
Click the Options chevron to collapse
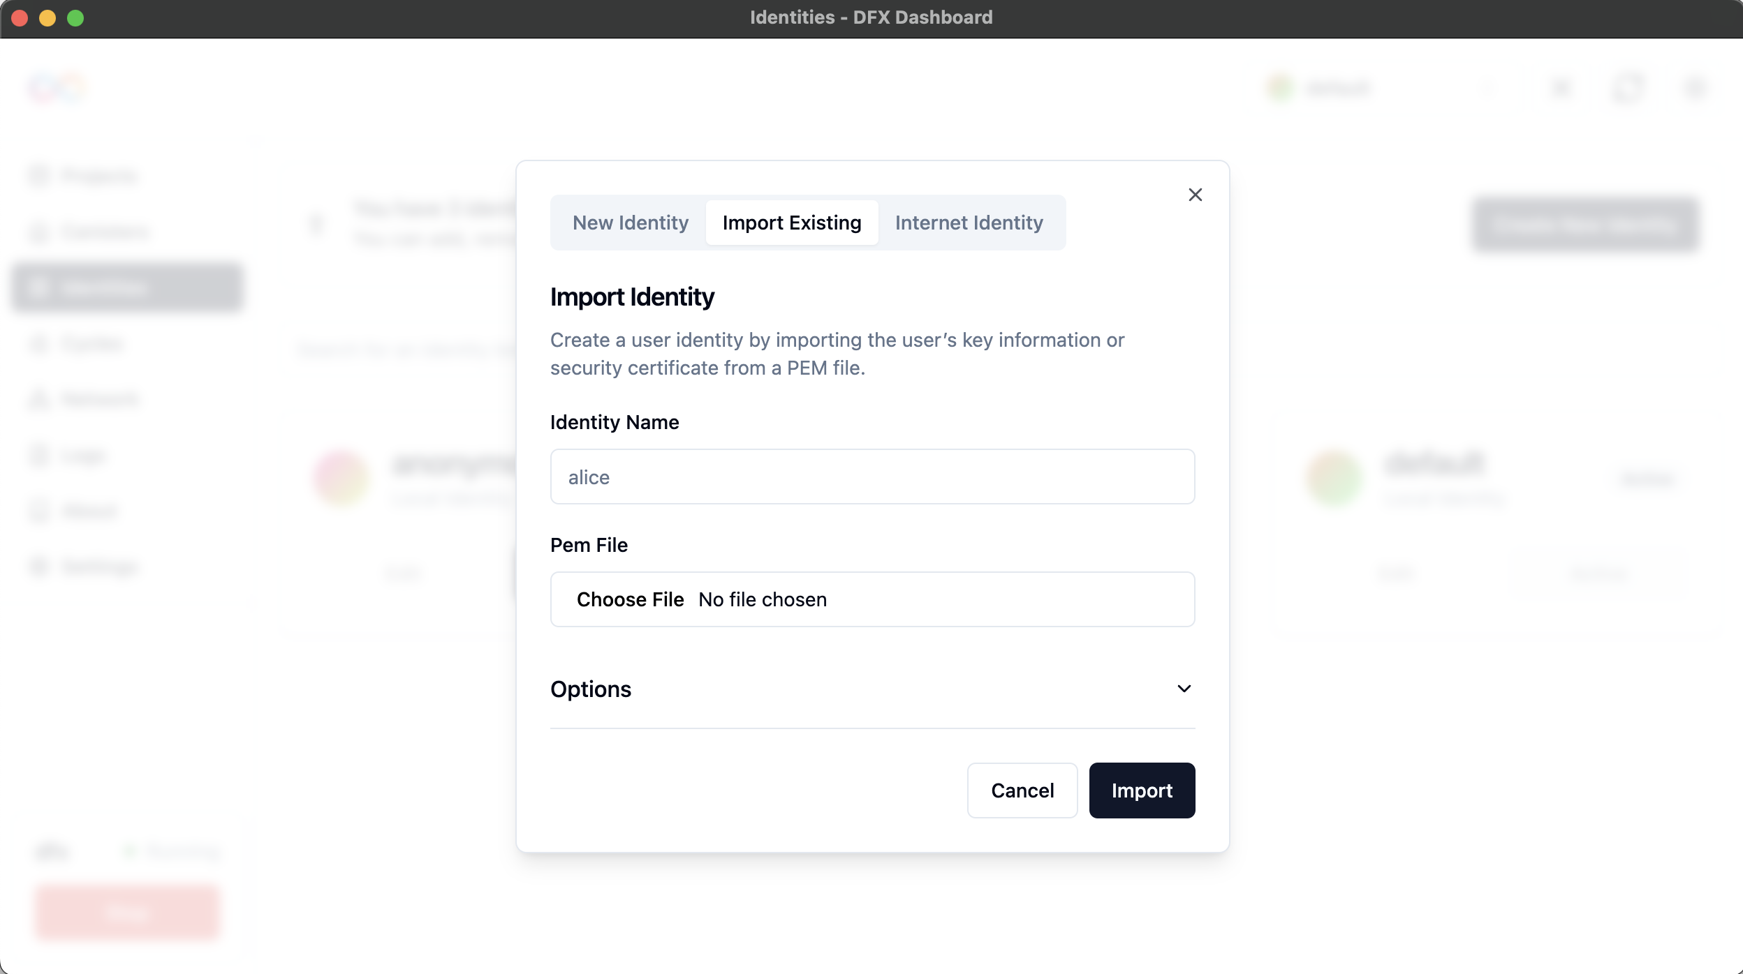(x=1184, y=688)
